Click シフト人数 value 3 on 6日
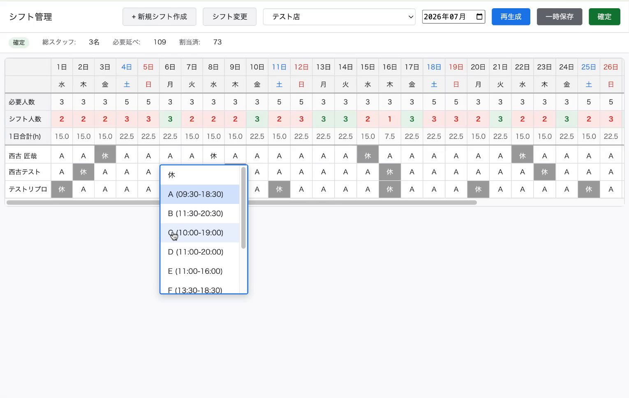 point(170,119)
